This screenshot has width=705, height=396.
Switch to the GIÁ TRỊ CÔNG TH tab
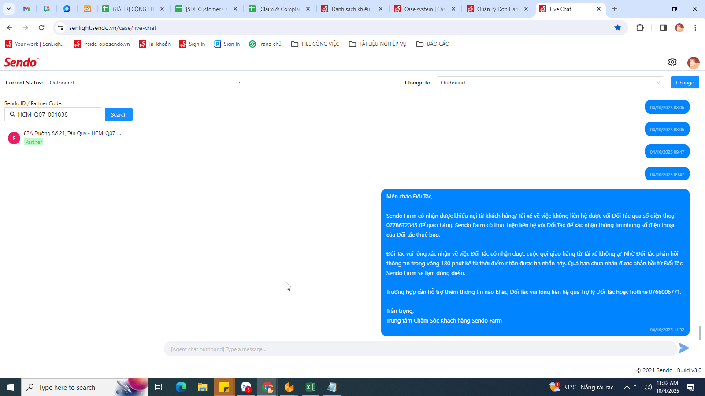[133, 9]
